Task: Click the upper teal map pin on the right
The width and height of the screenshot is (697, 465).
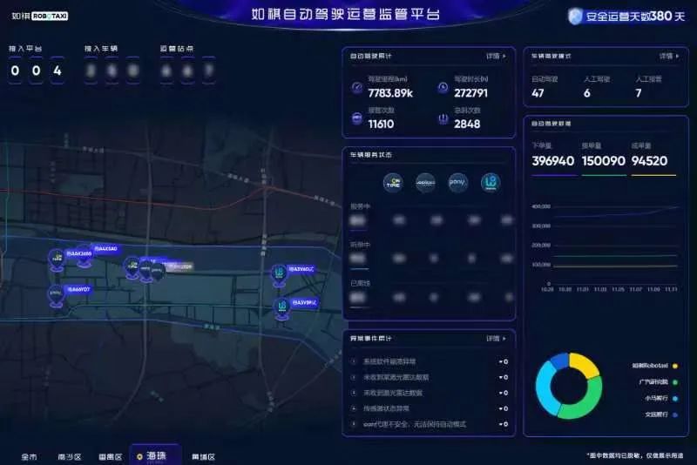Action: tap(279, 275)
